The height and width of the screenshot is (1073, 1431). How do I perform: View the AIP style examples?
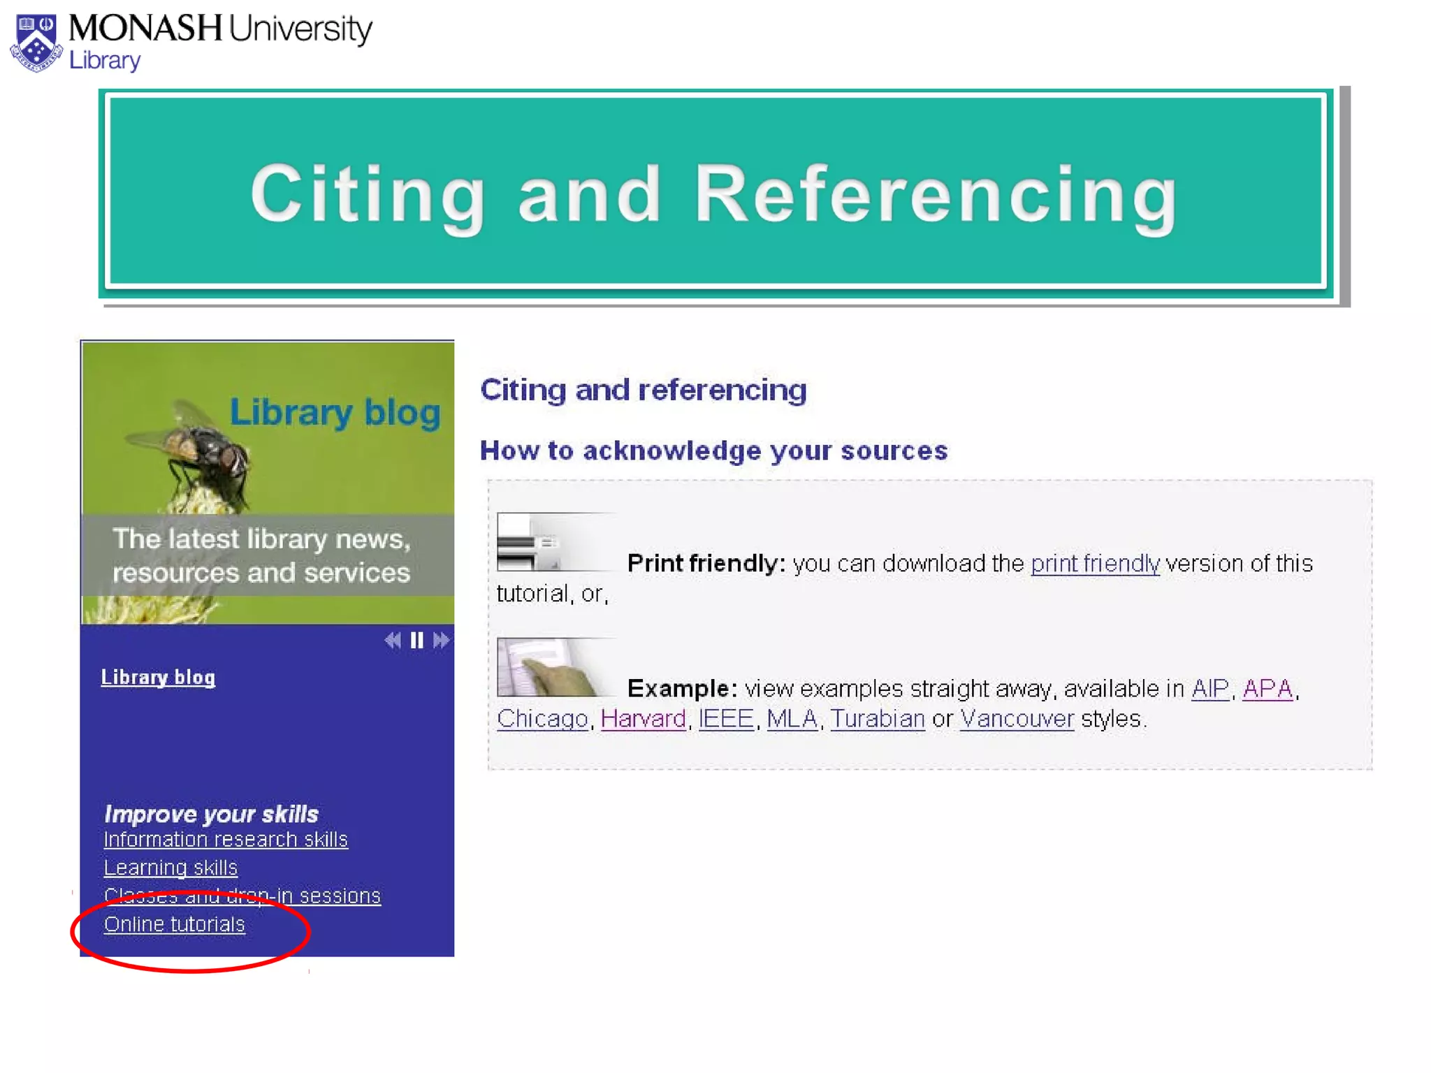point(1210,689)
